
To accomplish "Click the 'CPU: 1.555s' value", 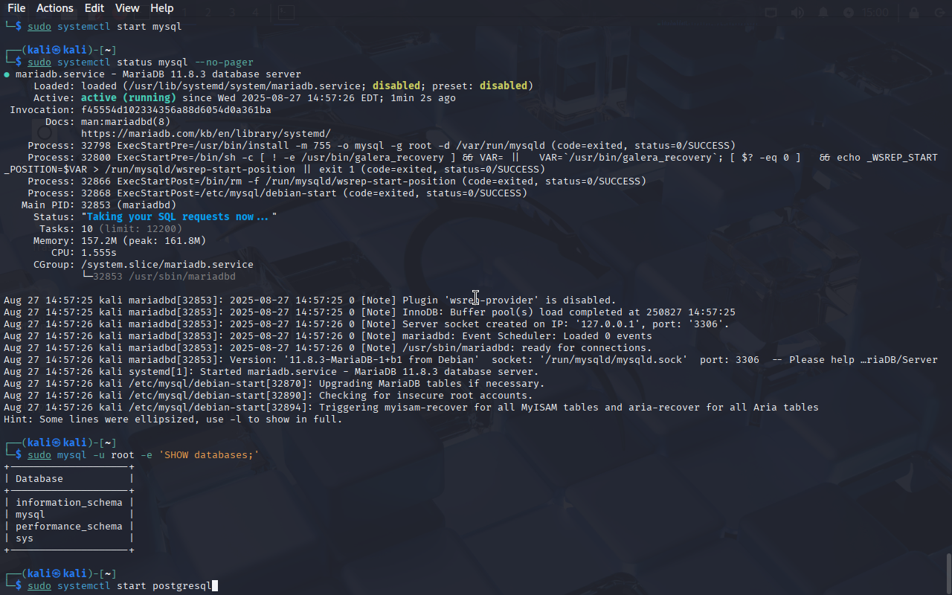I will [x=99, y=253].
